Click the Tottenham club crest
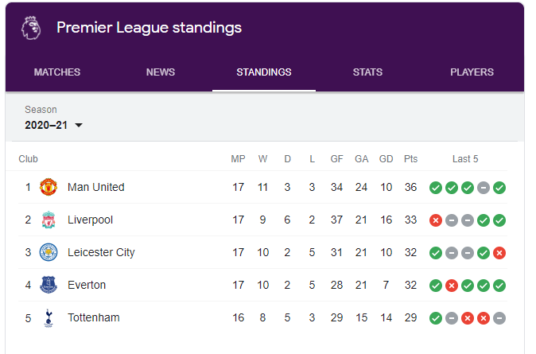This screenshot has width=536, height=354. [x=49, y=318]
